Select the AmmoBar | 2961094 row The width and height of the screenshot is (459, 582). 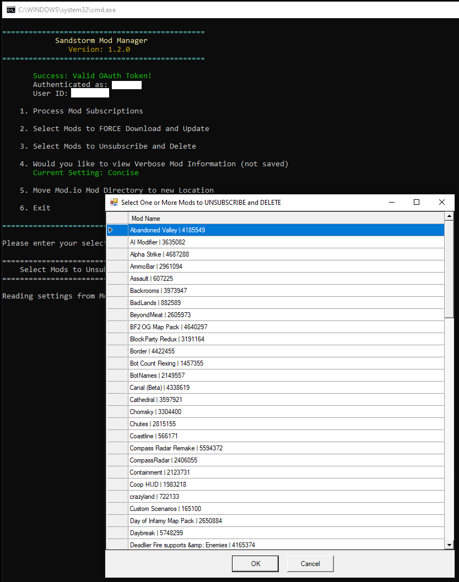click(x=286, y=266)
